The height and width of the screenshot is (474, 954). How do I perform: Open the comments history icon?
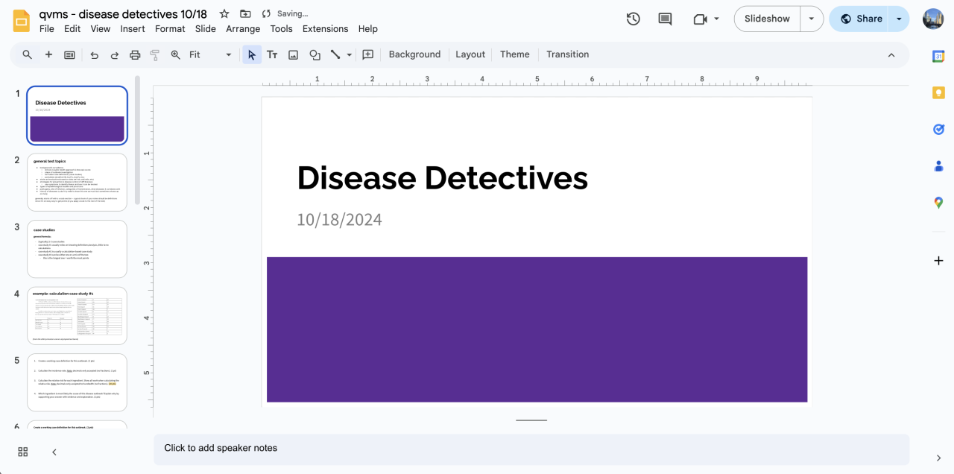pos(665,19)
